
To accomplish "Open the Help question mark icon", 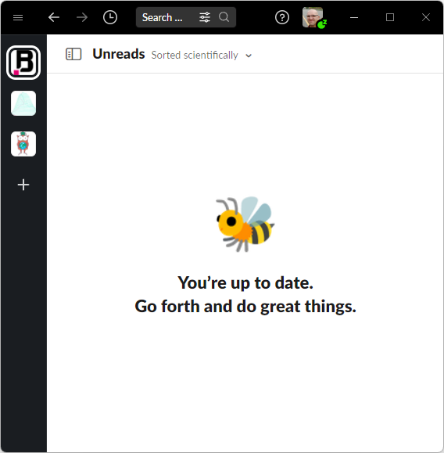I will tap(282, 17).
